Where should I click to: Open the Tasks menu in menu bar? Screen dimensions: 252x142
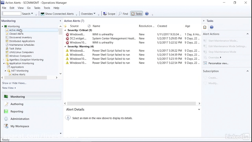[x=37, y=8]
